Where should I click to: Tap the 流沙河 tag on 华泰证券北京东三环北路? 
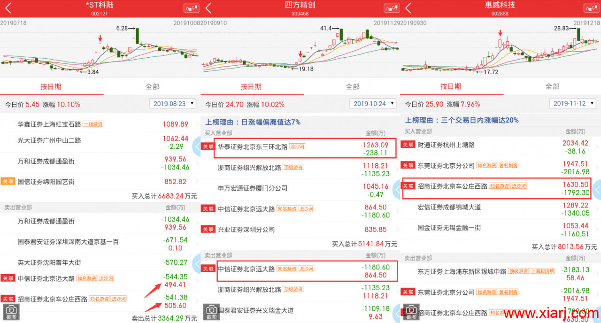[x=296, y=147]
